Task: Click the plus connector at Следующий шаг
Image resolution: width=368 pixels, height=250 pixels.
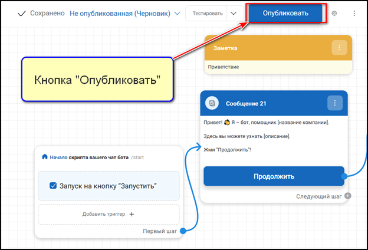Action: click(x=348, y=196)
